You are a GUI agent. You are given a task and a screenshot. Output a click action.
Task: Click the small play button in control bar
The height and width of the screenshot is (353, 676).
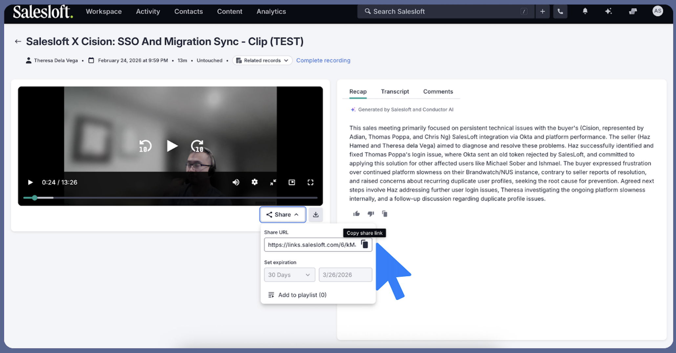click(30, 182)
